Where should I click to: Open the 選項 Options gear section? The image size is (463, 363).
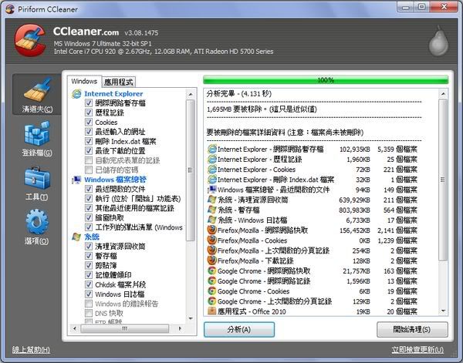(37, 227)
